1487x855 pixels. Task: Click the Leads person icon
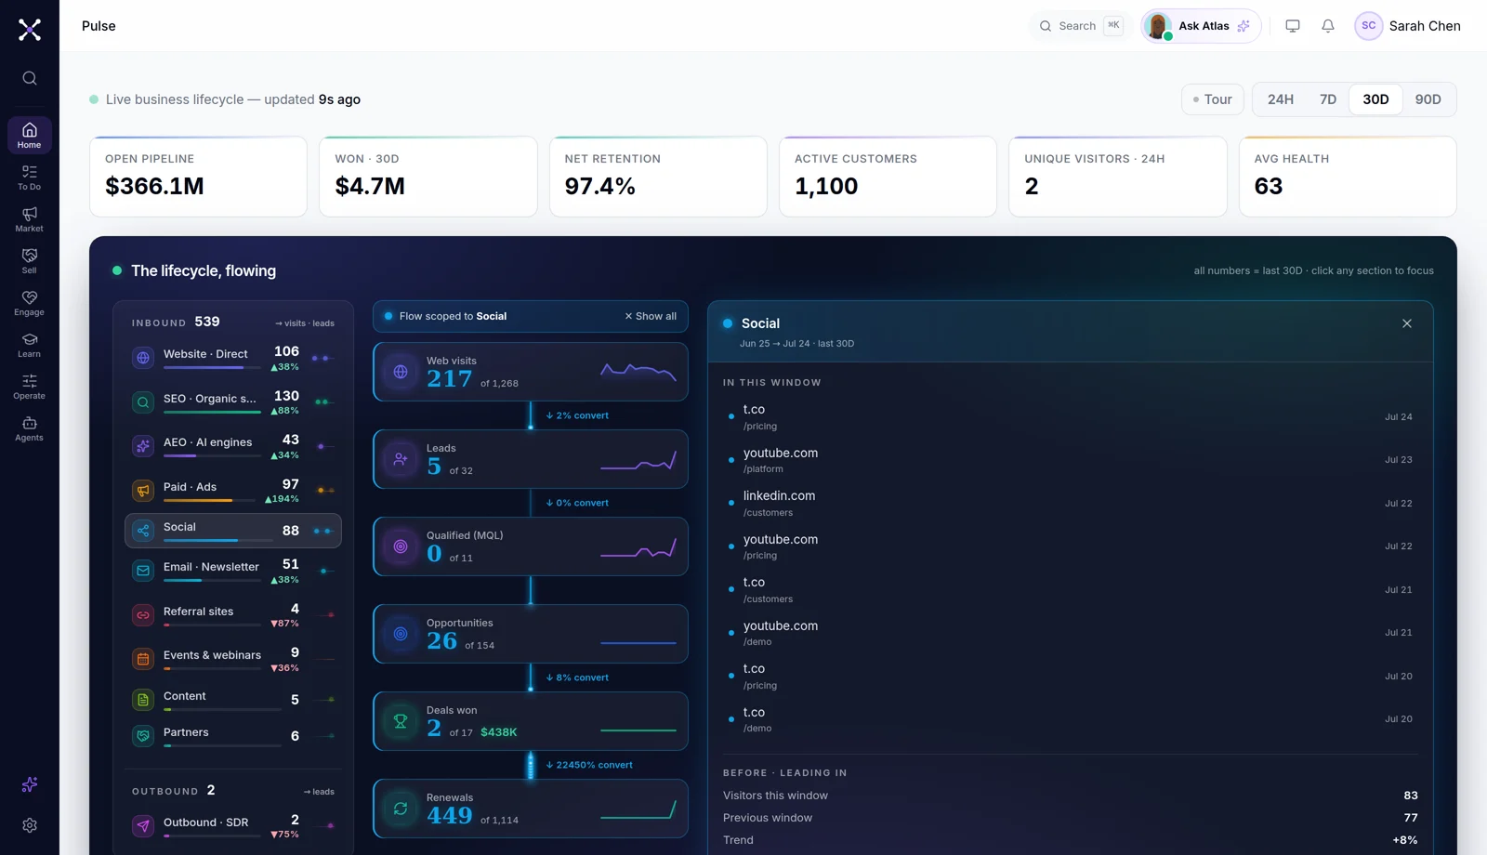tap(401, 459)
